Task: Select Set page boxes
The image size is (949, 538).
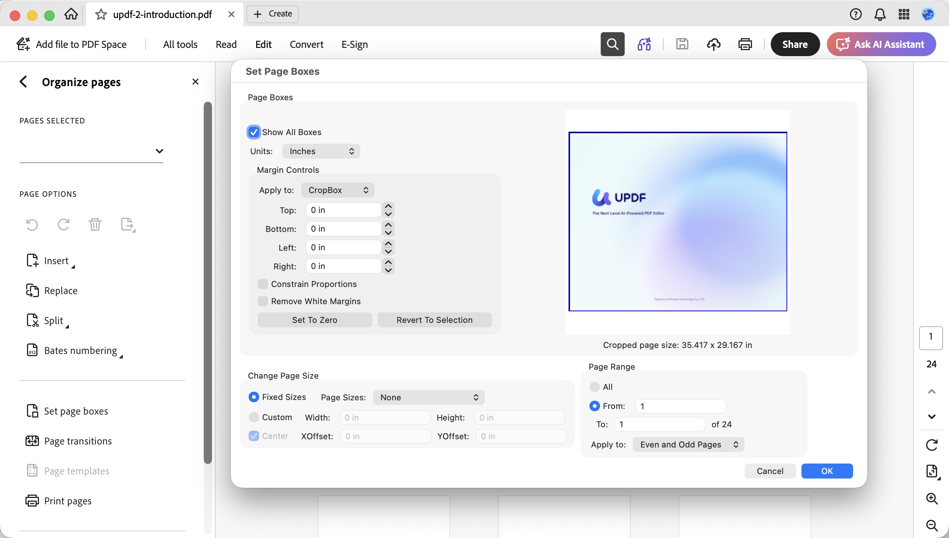Action: [x=67, y=411]
